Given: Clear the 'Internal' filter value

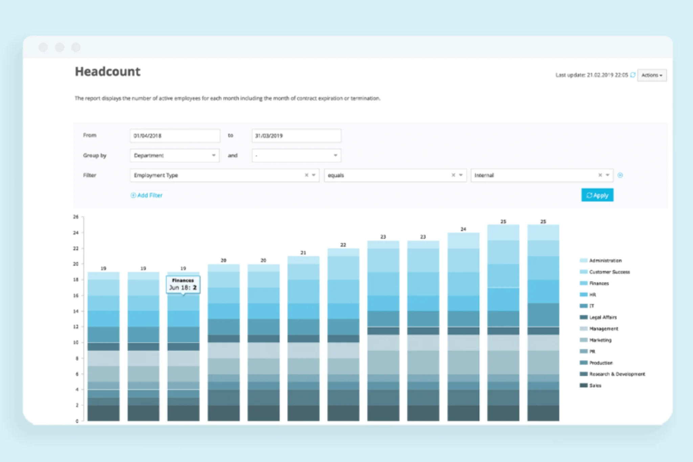Looking at the screenshot, I should 600,175.
